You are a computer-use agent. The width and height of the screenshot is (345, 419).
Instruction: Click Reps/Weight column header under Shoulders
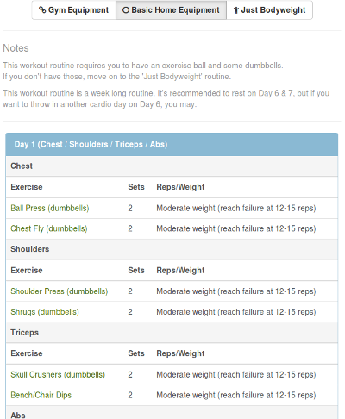click(180, 271)
